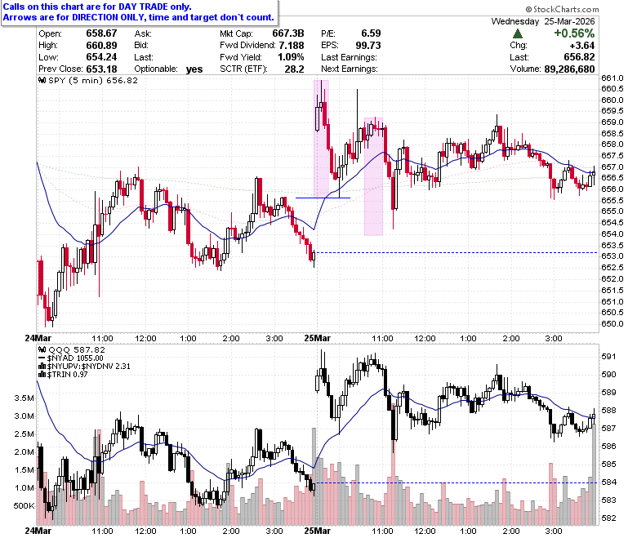Click the $NYUPV:$NYDNV bar legend icon
The image size is (637, 538).
[42, 367]
